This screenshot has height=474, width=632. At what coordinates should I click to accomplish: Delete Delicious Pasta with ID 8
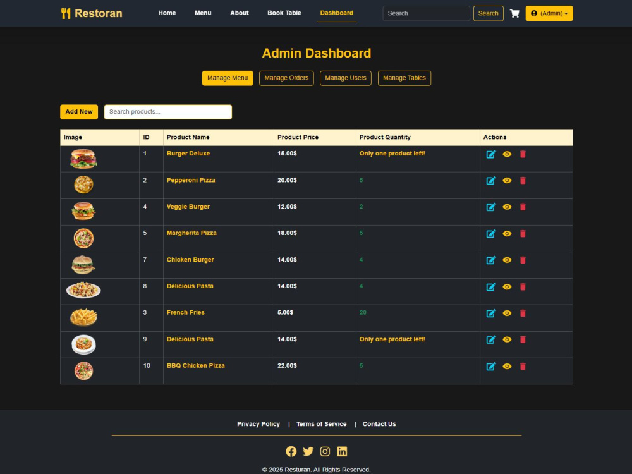[523, 286]
